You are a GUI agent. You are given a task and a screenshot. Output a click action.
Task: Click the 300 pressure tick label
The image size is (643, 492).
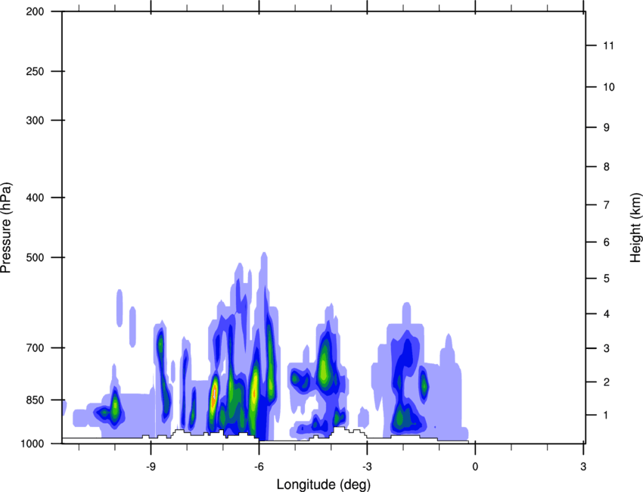pos(35,120)
